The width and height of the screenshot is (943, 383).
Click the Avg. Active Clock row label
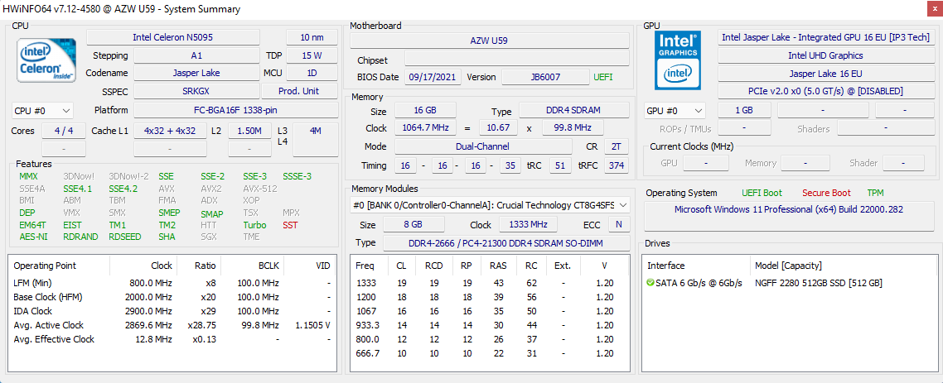[x=48, y=325]
